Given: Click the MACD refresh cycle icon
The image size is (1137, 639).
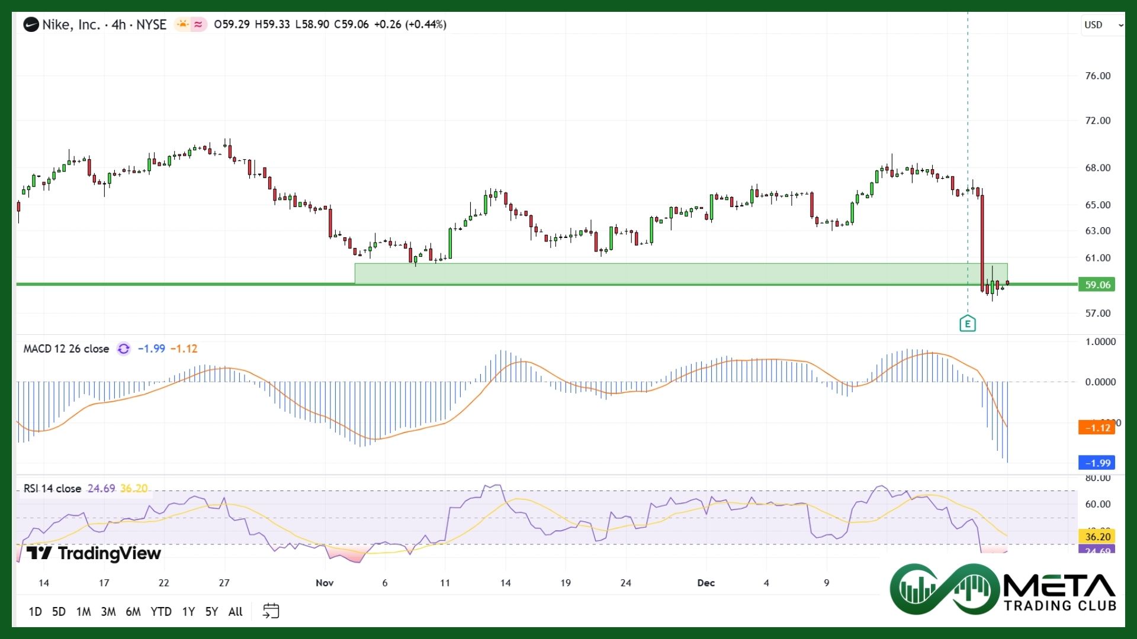Looking at the screenshot, I should (123, 349).
